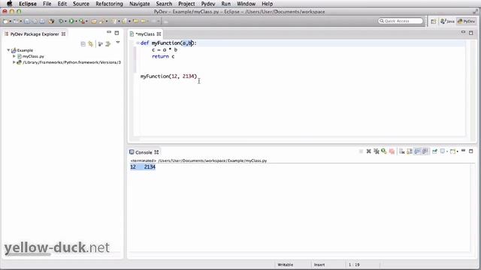The image size is (481, 270).
Task: Open the Display Selected Console dropdown arrow
Action: pos(447,151)
